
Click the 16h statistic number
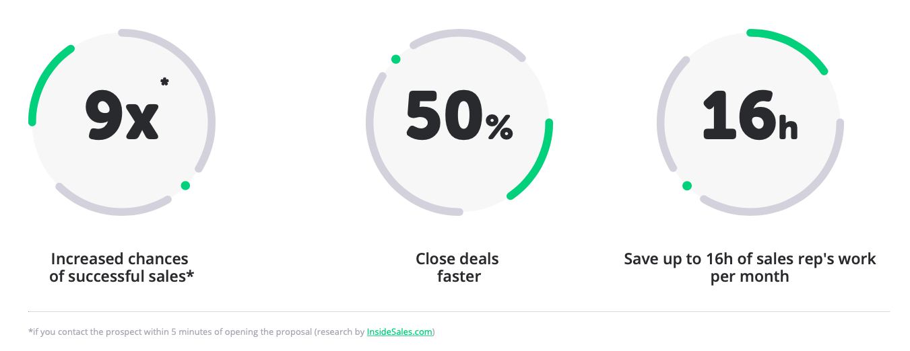pos(738,115)
